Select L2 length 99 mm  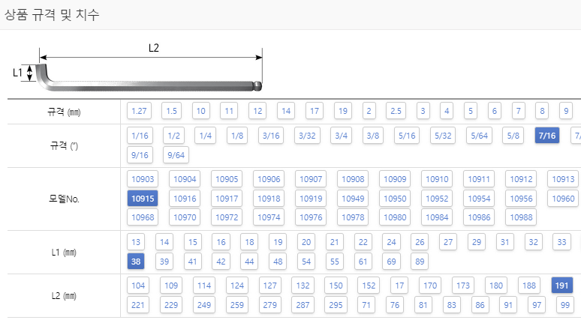[x=565, y=305]
